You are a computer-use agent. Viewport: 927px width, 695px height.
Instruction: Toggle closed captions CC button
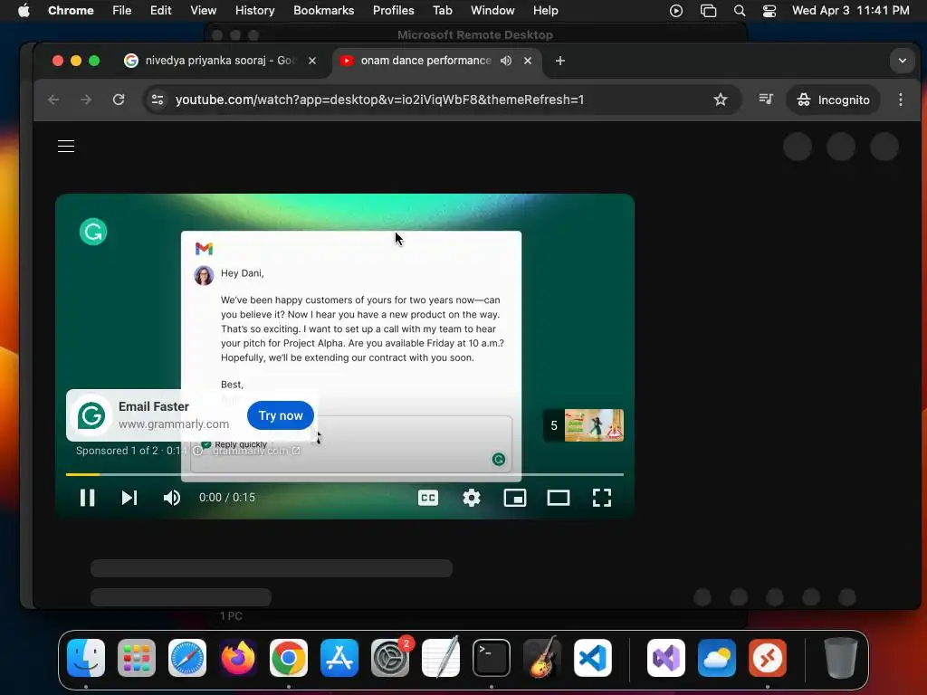(428, 498)
